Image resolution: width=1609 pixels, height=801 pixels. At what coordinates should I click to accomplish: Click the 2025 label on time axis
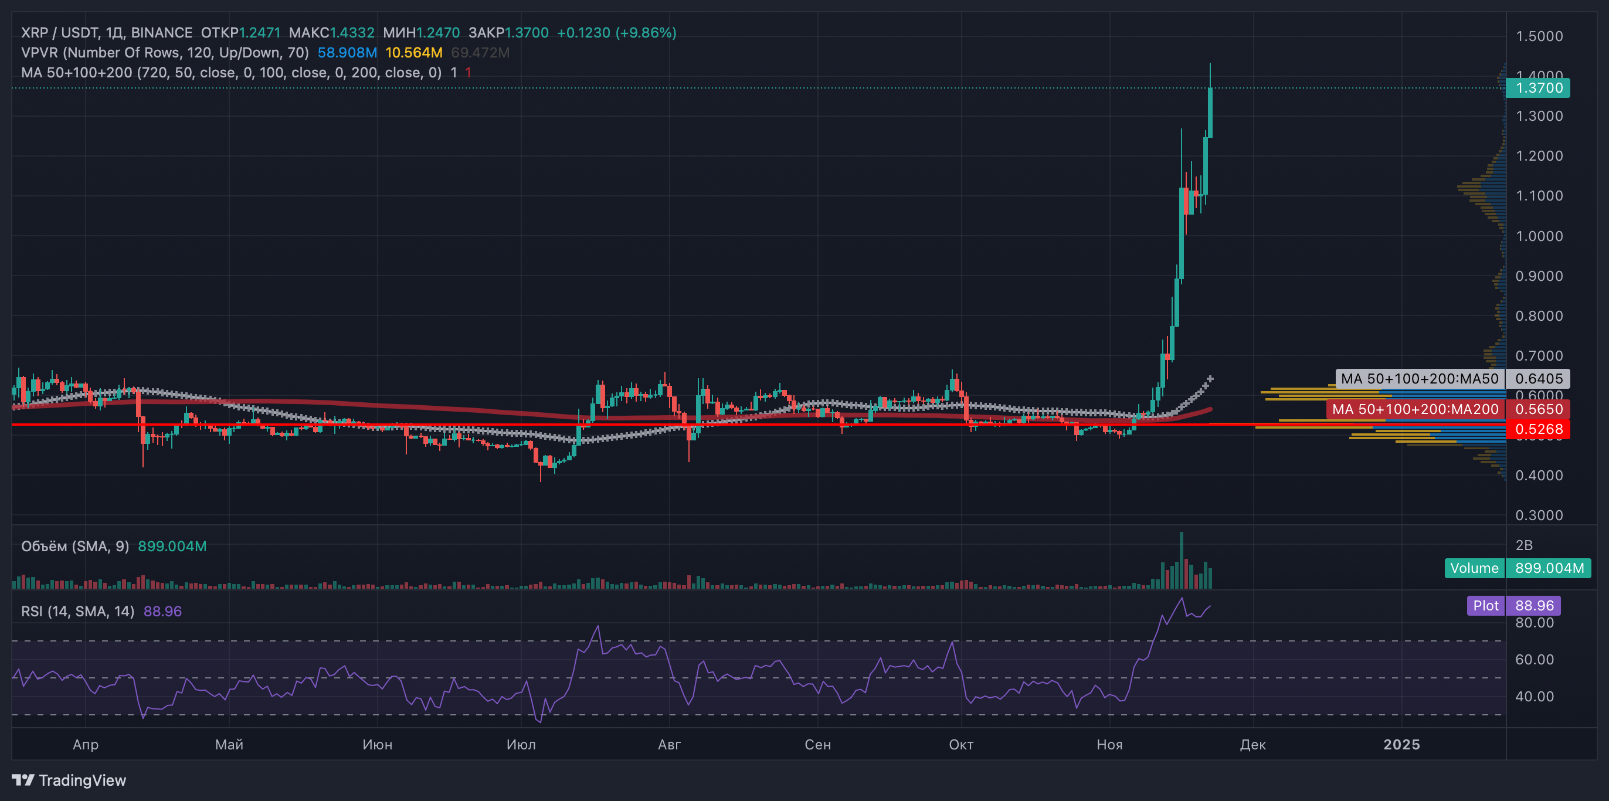coord(1401,745)
